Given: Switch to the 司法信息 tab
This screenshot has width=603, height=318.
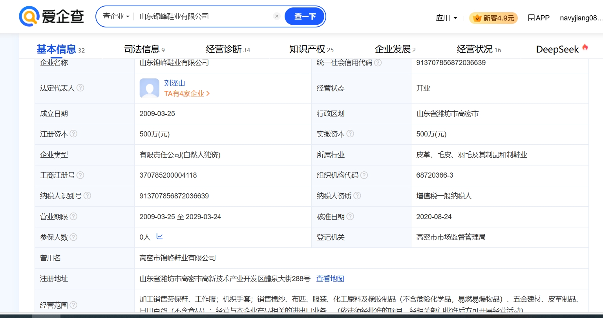Looking at the screenshot, I should 144,49.
